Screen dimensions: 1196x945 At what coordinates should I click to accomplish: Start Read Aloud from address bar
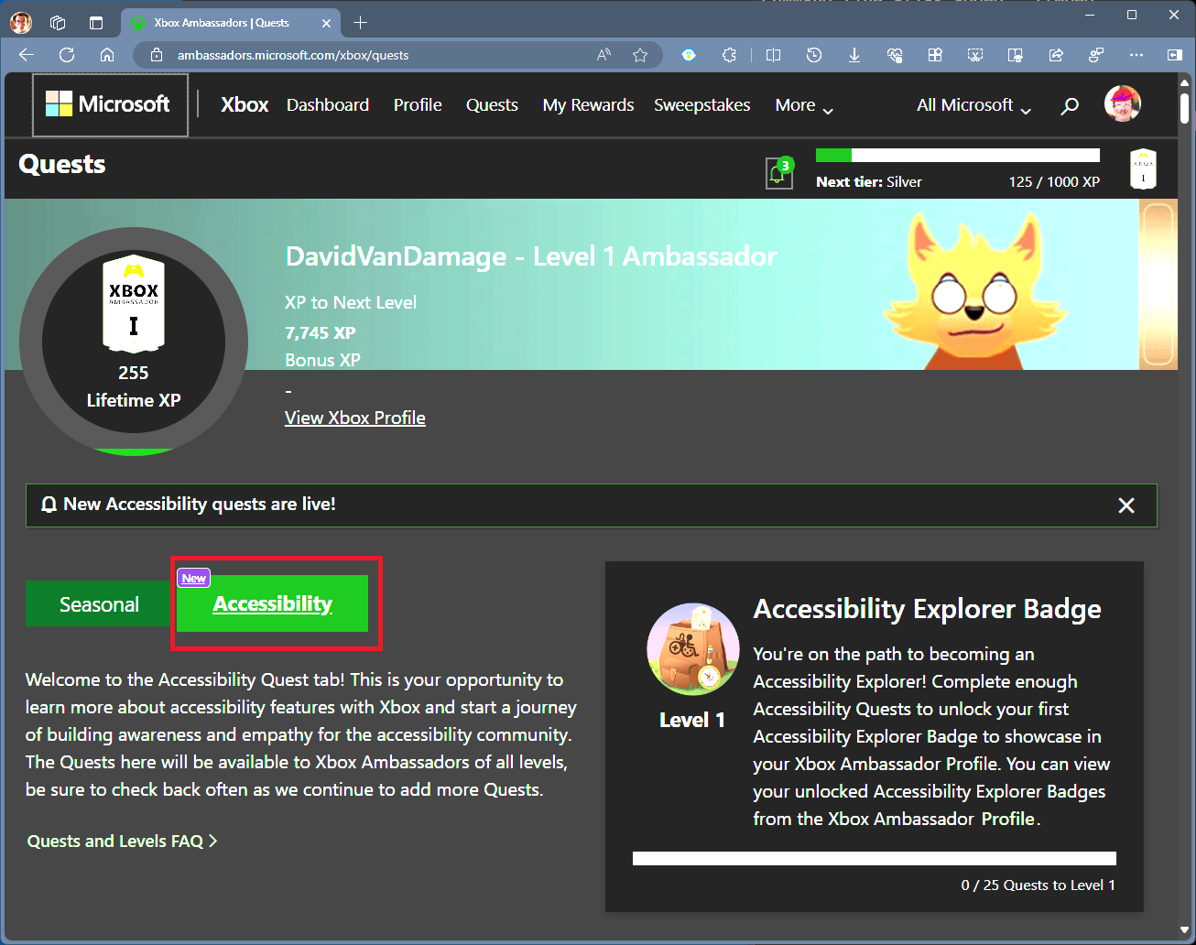(x=603, y=55)
